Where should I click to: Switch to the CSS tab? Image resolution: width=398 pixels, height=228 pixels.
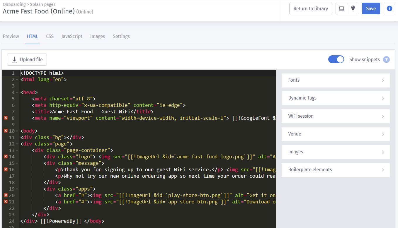click(x=50, y=37)
